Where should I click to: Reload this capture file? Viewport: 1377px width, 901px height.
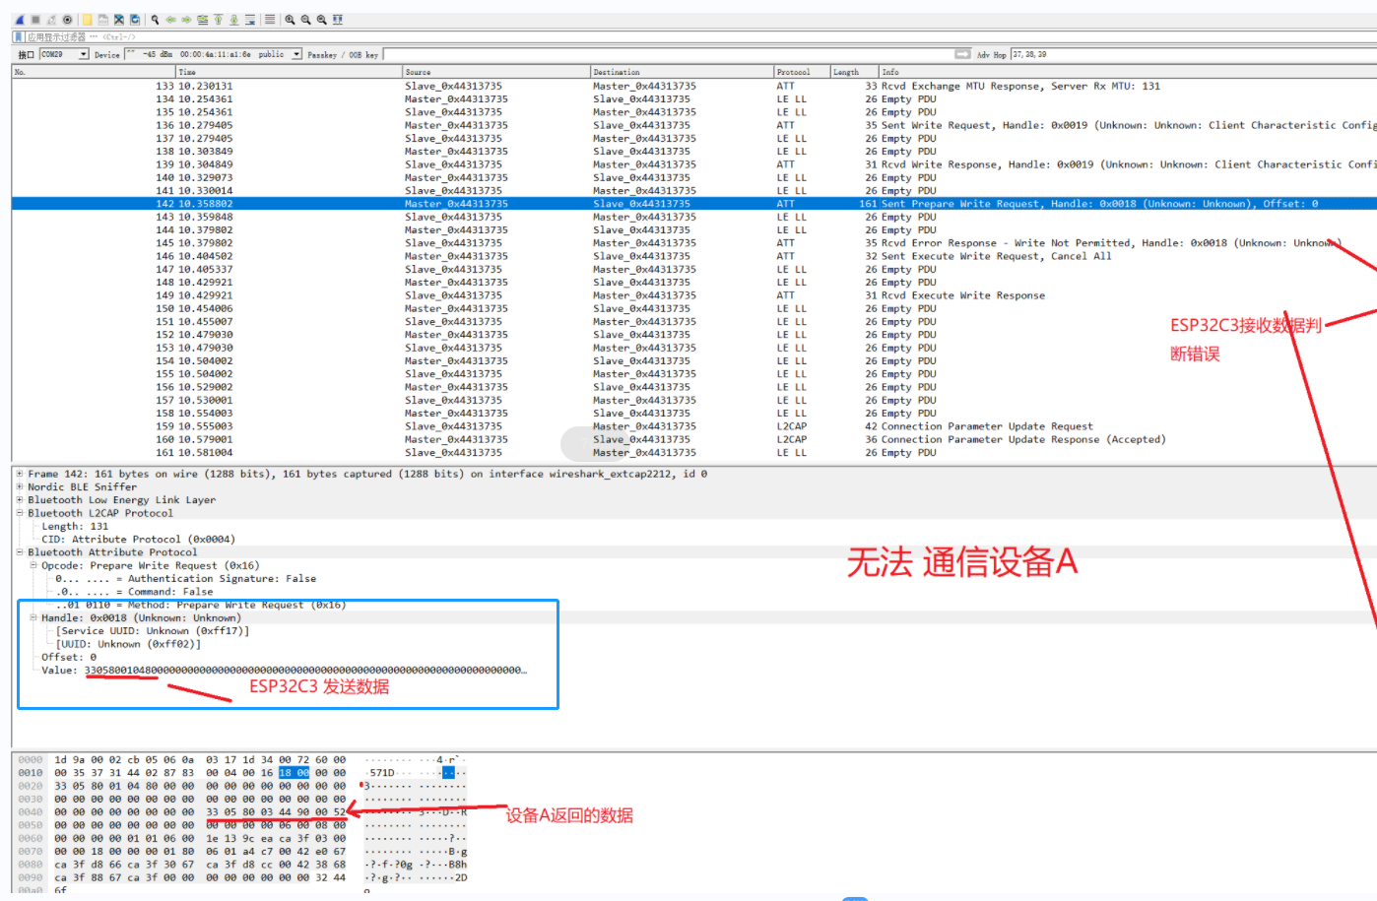135,20
